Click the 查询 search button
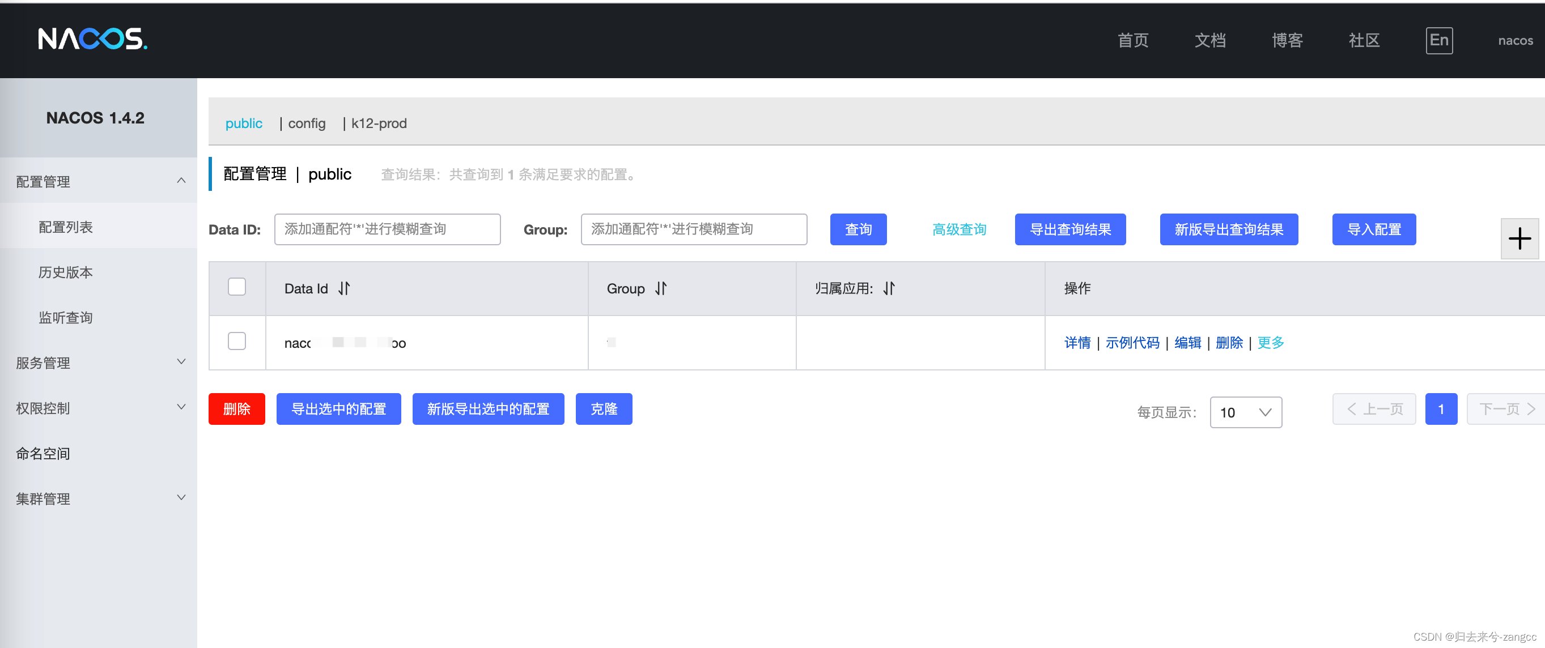Image resolution: width=1545 pixels, height=648 pixels. tap(858, 229)
